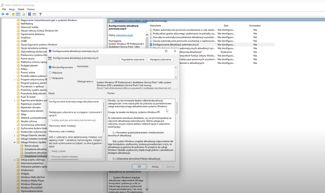Click the folder icon next to NetMeeting
Screen dimensions: 325x193
(18, 24)
